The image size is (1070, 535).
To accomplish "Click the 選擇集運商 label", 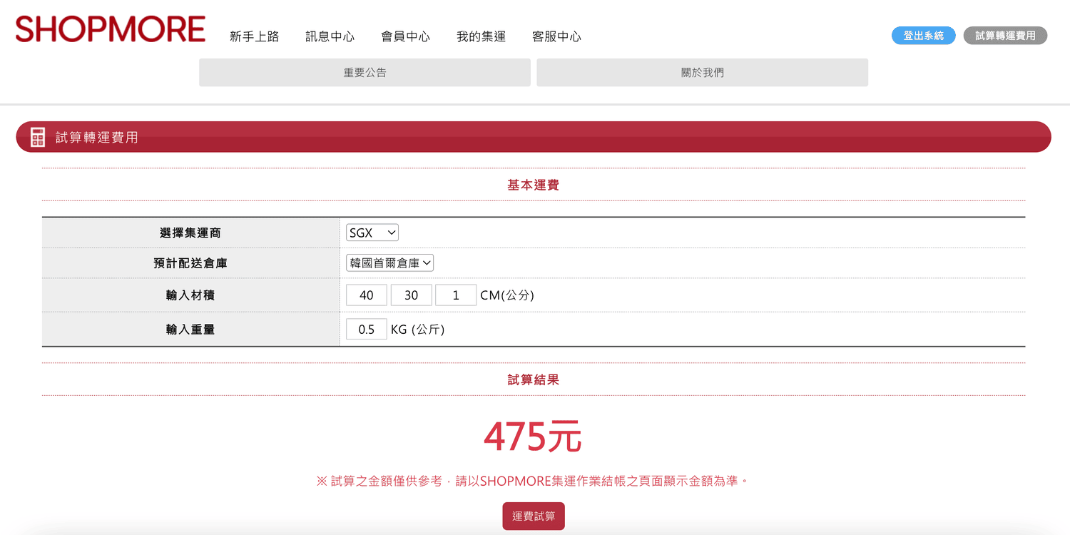I will (190, 233).
